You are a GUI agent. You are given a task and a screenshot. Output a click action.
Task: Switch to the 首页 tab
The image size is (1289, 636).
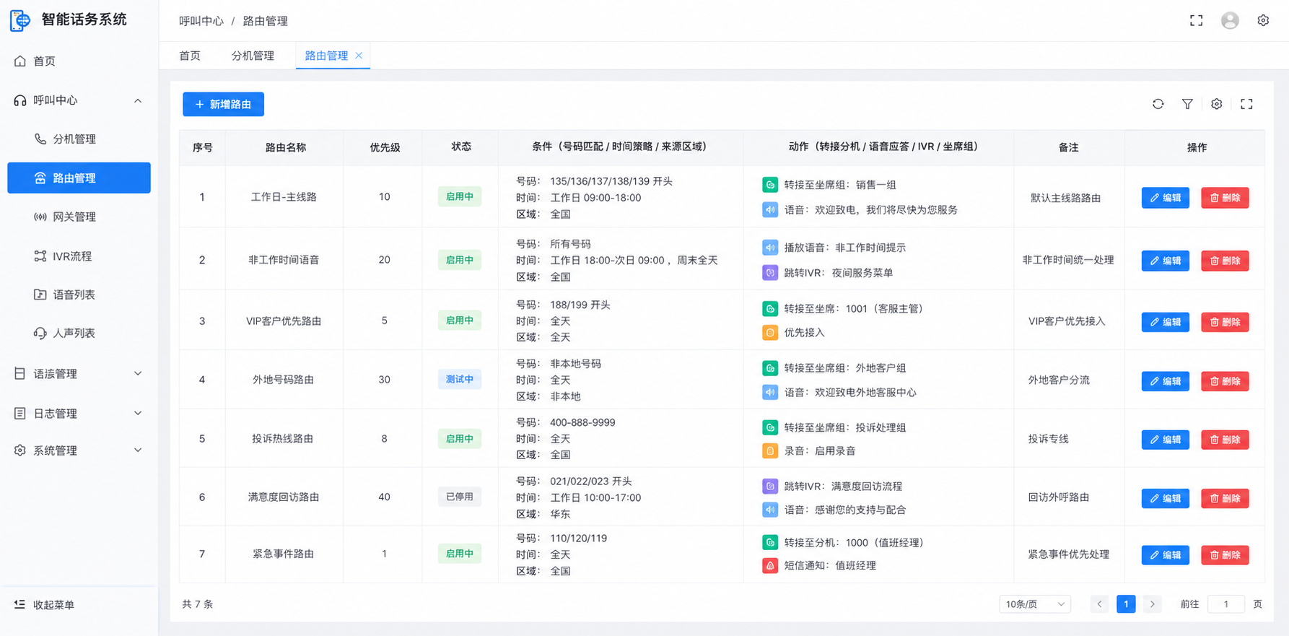pos(190,56)
